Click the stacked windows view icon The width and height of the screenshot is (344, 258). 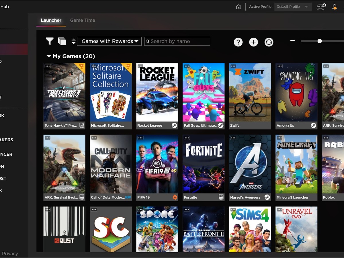pos(62,41)
